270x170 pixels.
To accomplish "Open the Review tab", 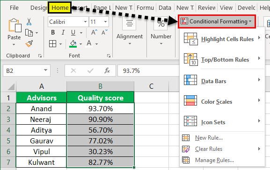I will click(x=206, y=8).
